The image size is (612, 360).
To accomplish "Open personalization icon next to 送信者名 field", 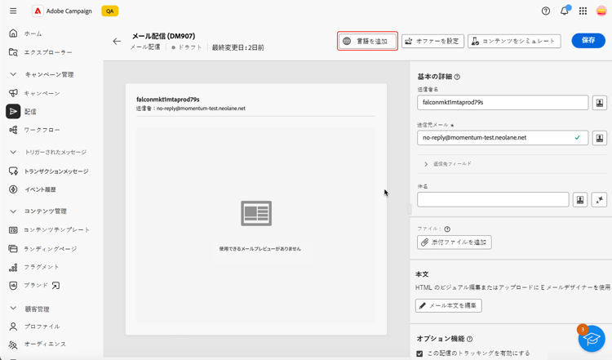I will pos(600,103).
